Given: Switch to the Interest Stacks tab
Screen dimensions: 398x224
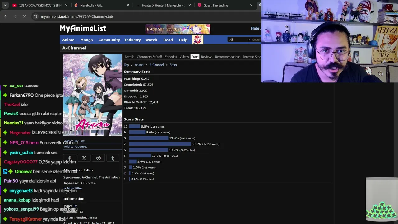Looking at the screenshot, I should [252, 57].
